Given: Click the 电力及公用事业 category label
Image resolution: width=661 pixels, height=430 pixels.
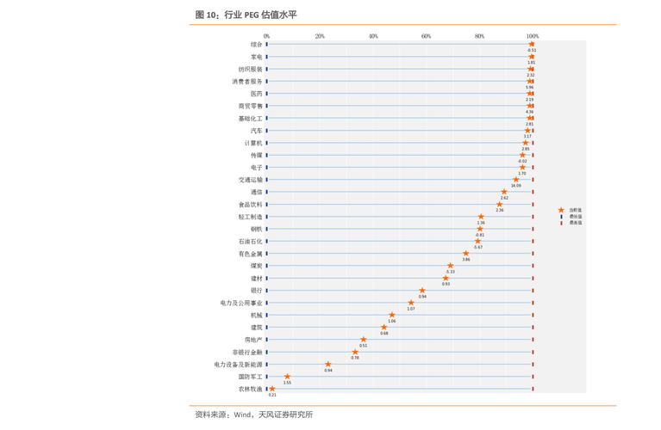Looking at the screenshot, I should click(x=241, y=304).
